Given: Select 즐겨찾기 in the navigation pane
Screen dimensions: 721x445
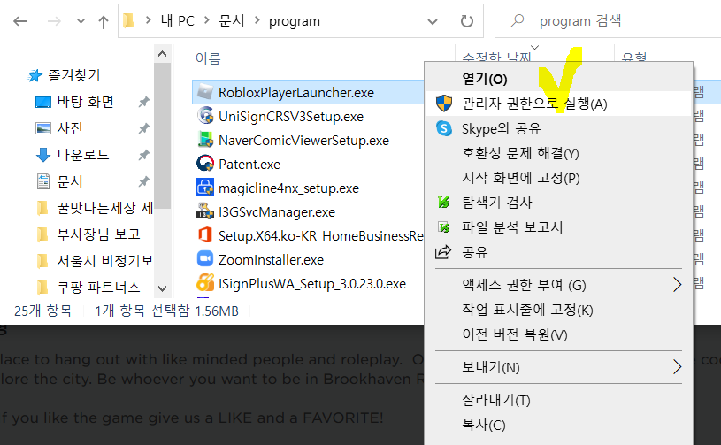Looking at the screenshot, I should [73, 75].
